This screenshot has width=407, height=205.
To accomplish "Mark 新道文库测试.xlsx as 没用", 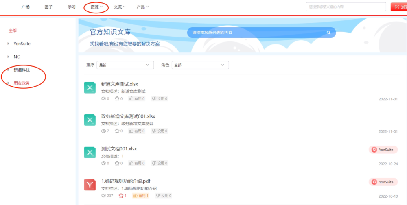I will click(160, 98).
